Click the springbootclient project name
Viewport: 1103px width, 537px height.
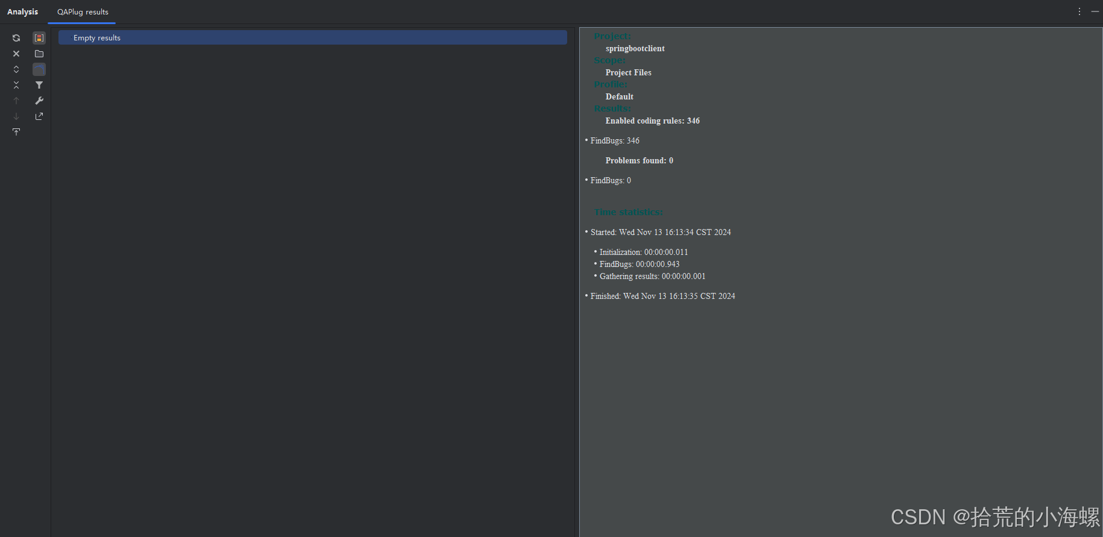click(x=635, y=48)
